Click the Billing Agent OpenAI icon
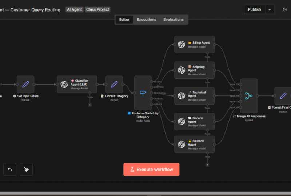The width and height of the screenshot is (291, 196). [182, 44]
